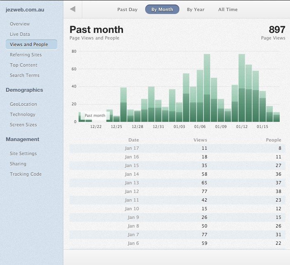Go to Sharing settings

pos(18,164)
